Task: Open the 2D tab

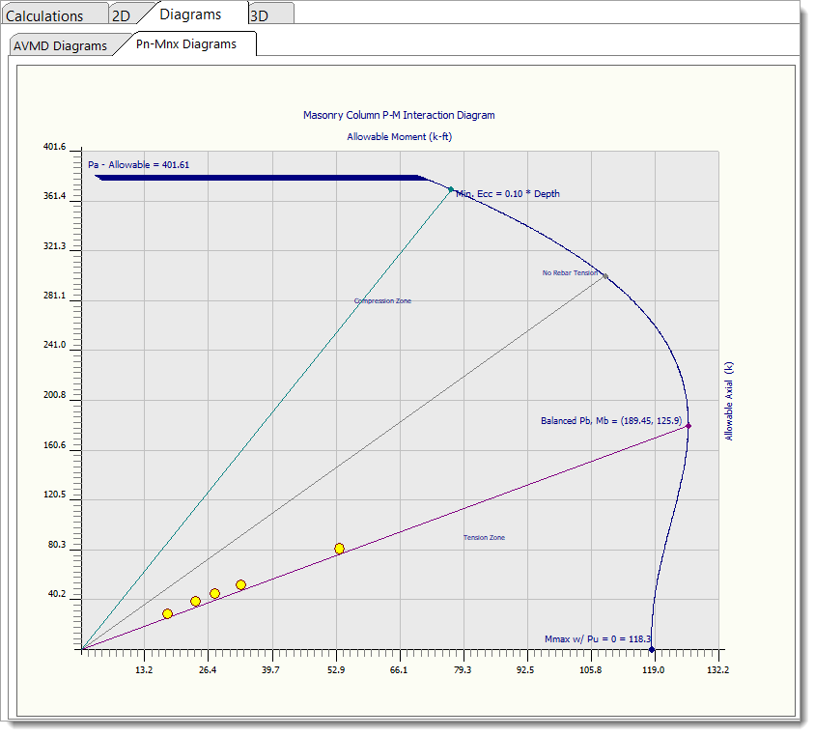Action: (121, 15)
